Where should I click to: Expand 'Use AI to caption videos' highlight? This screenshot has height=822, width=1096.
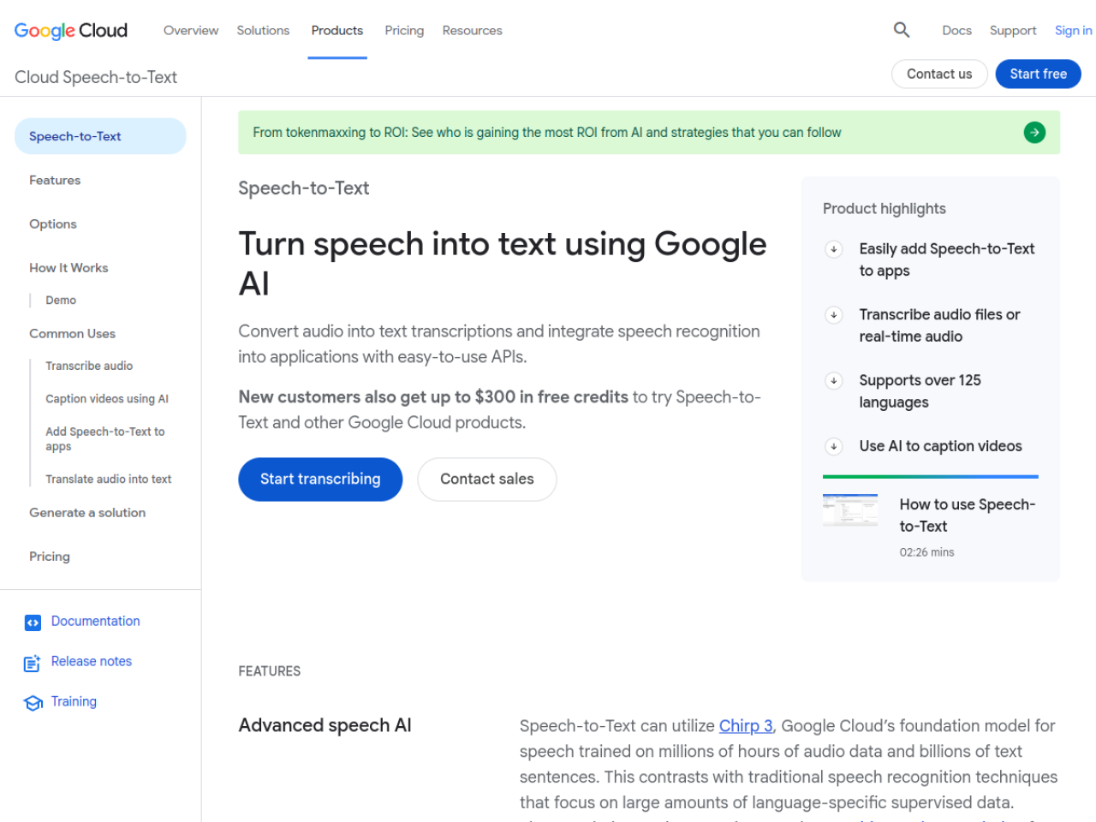tap(833, 446)
